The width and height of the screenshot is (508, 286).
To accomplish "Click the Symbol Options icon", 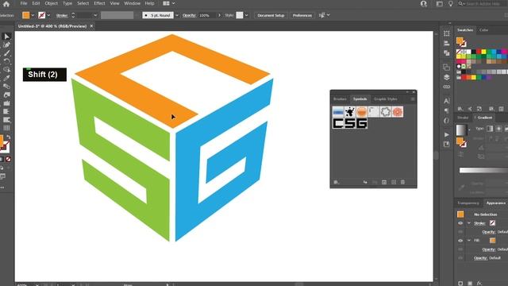I will click(384, 182).
